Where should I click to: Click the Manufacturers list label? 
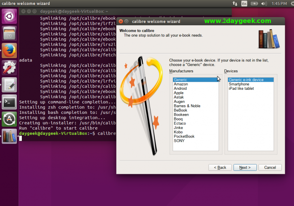click(181, 71)
